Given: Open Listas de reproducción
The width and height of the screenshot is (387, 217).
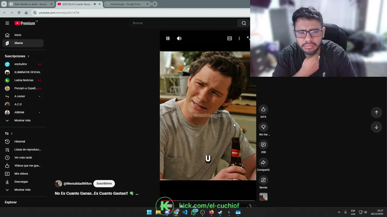Looking at the screenshot, I should (23, 149).
